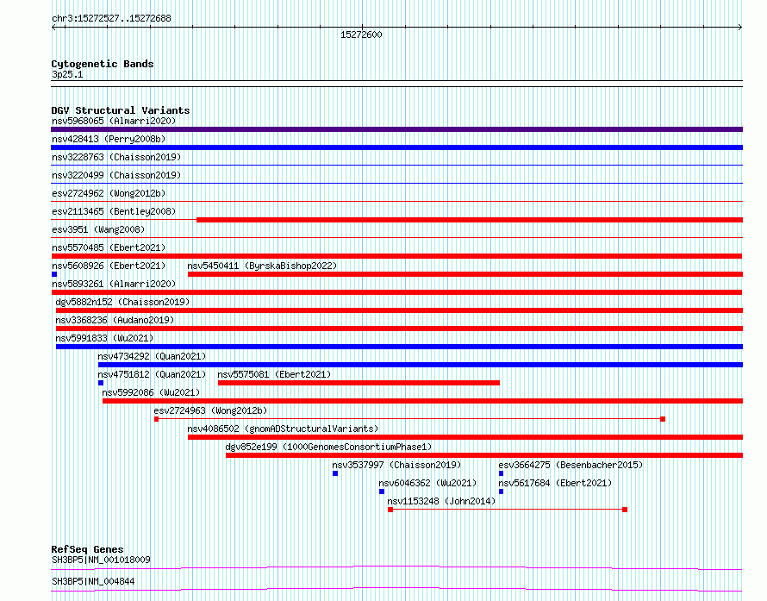Open the nsv3228763 (Chaisson2019) variant
The height and width of the screenshot is (601, 767).
(x=116, y=157)
